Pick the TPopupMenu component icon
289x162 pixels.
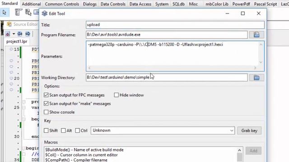(28, 13)
